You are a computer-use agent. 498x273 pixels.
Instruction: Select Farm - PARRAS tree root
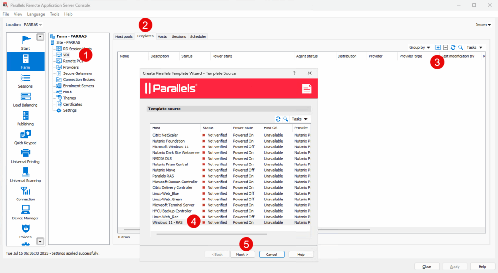(71, 36)
